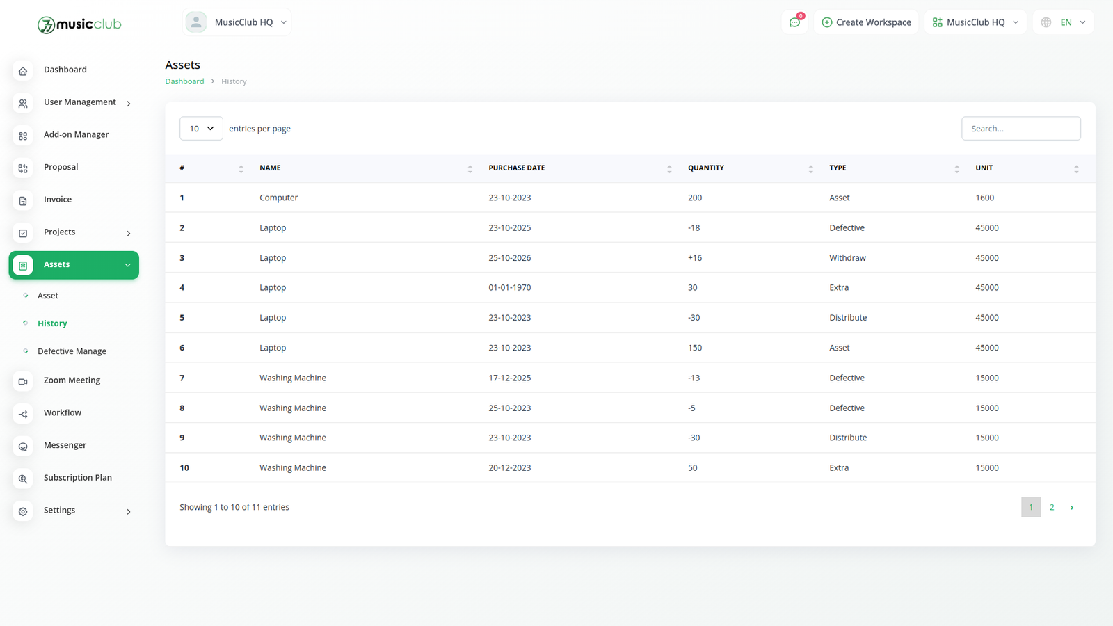Click the -13 quantity cell
This screenshot has height=626, width=1113.
click(x=694, y=378)
